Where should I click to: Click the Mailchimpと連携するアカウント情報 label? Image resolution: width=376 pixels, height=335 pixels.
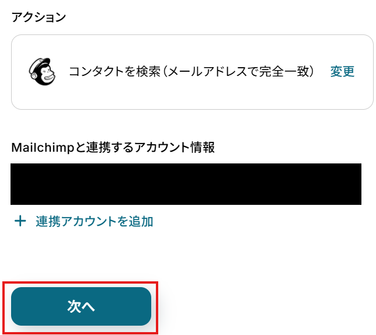[x=113, y=147]
